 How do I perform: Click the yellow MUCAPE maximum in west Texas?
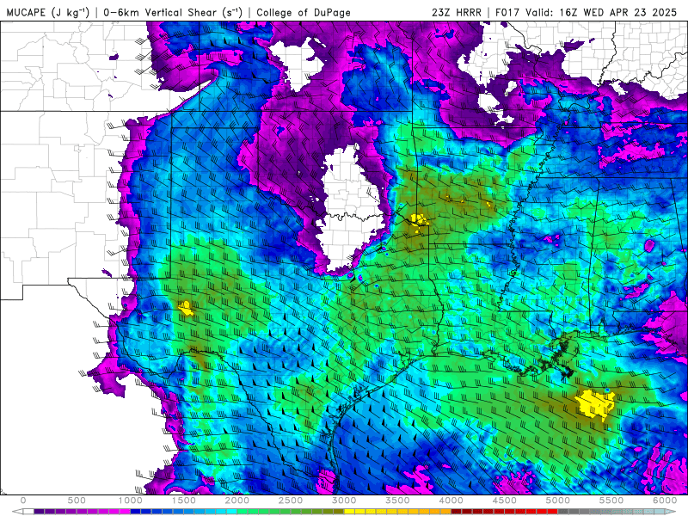pos(186,308)
